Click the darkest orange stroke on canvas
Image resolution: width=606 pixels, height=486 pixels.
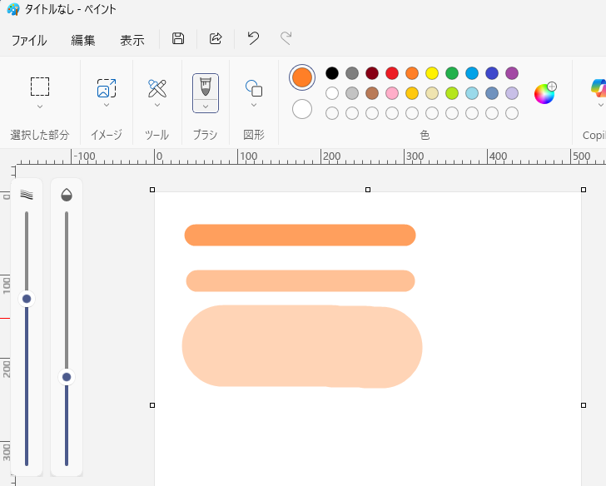(x=300, y=235)
